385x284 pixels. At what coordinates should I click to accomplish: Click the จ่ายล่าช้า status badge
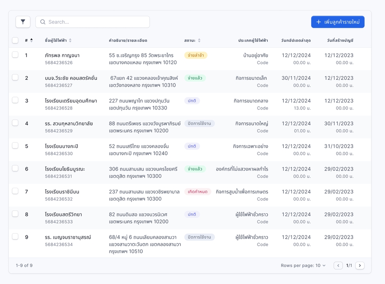196,55
